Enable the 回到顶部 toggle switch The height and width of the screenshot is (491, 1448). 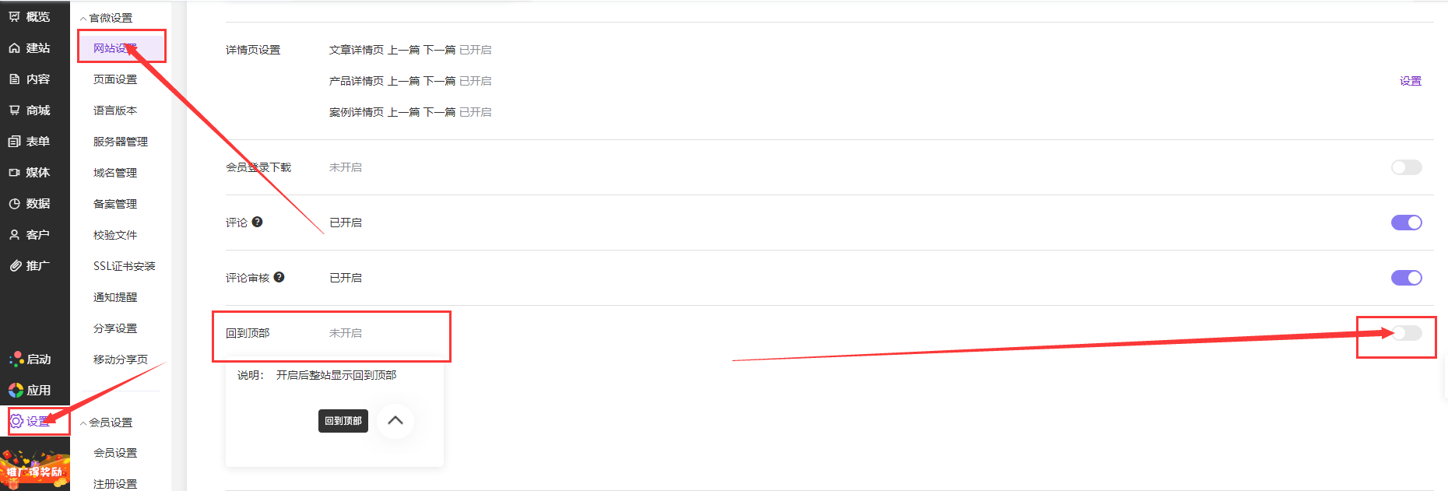tap(1406, 333)
